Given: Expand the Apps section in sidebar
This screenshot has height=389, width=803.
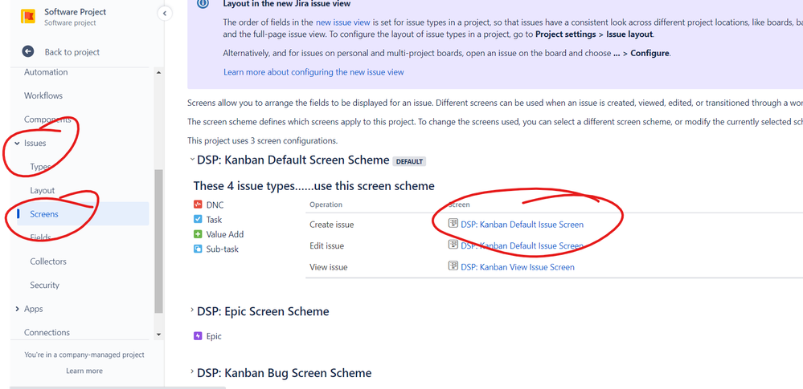Looking at the screenshot, I should [x=18, y=309].
